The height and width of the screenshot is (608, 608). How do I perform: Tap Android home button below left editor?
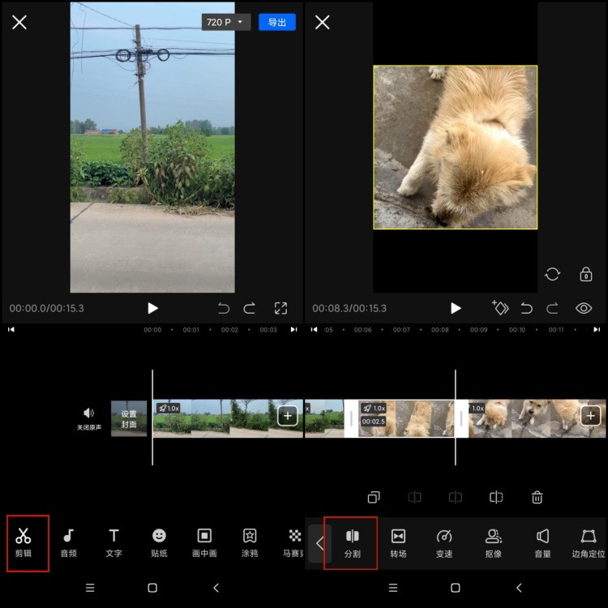(x=152, y=588)
